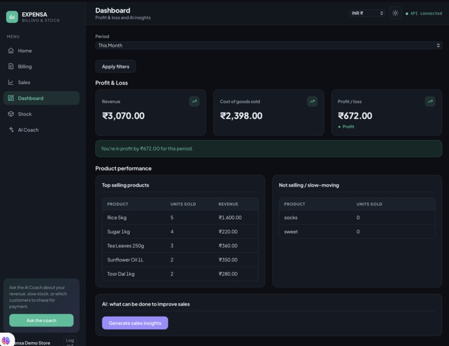The width and height of the screenshot is (449, 346).
Task: Click Rice 5kg product row
Action: point(180,217)
